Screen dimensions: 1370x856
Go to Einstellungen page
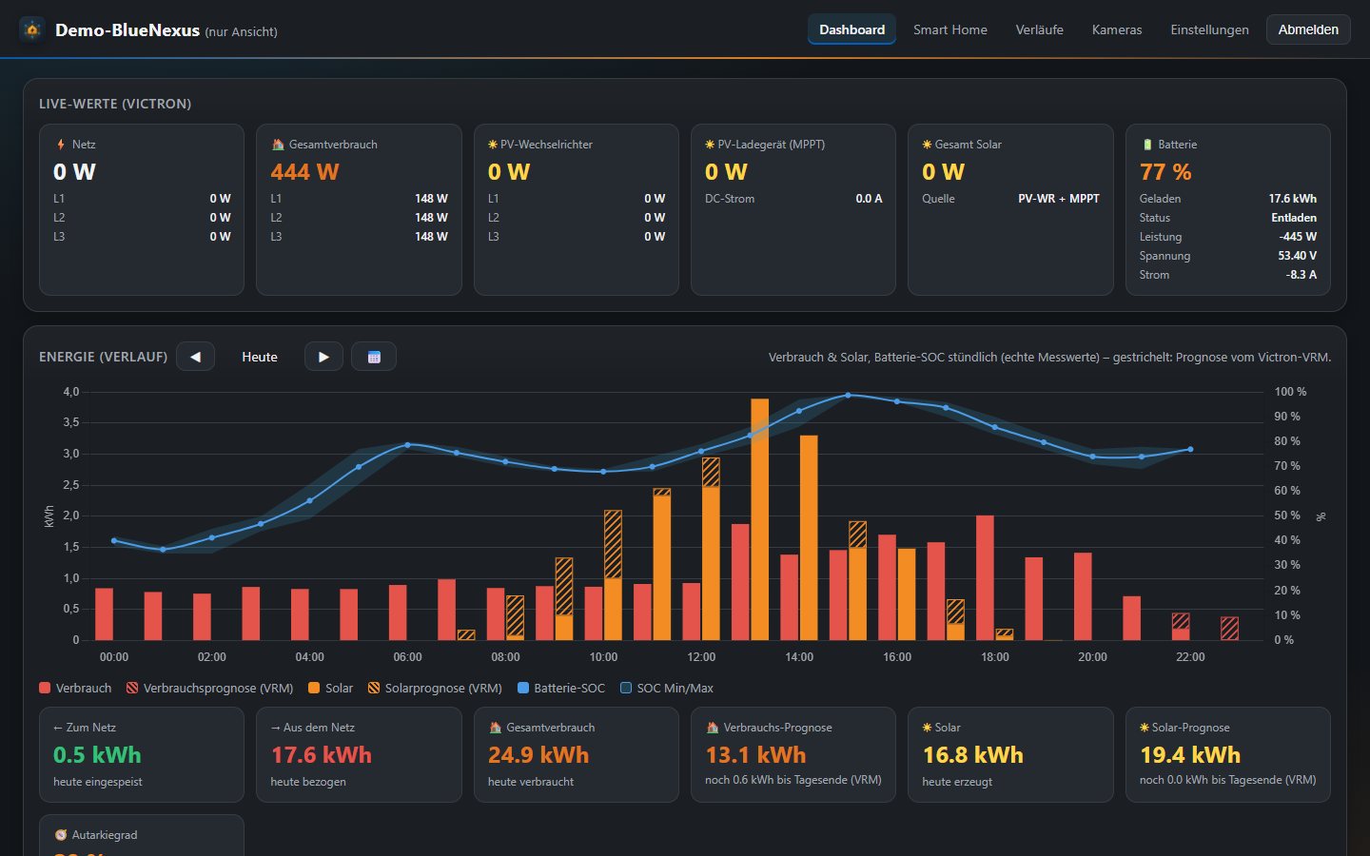click(1209, 29)
